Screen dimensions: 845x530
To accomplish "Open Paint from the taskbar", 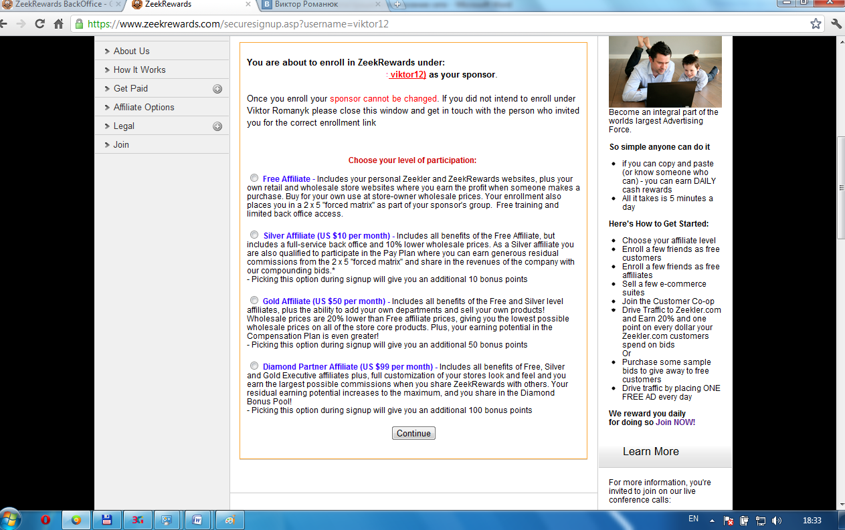I will [229, 520].
